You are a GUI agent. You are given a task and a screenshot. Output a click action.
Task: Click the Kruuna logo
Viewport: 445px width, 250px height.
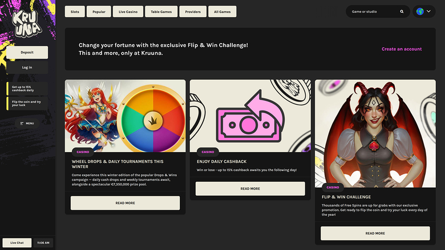[x=27, y=23]
